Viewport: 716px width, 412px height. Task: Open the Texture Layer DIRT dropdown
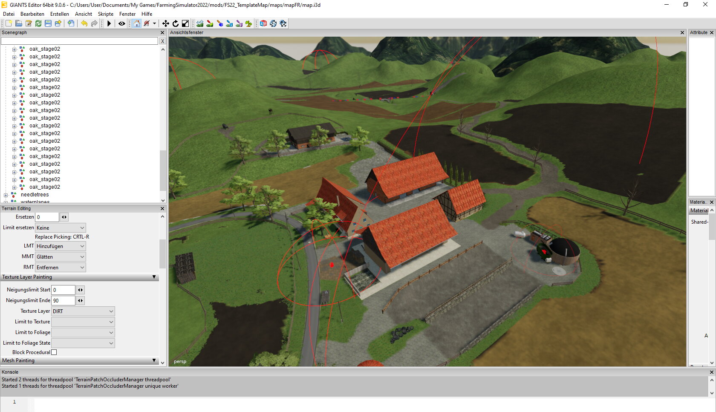83,311
